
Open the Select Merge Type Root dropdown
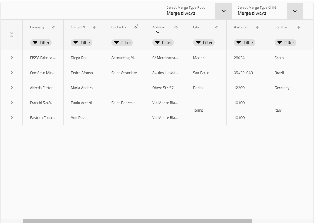click(224, 11)
